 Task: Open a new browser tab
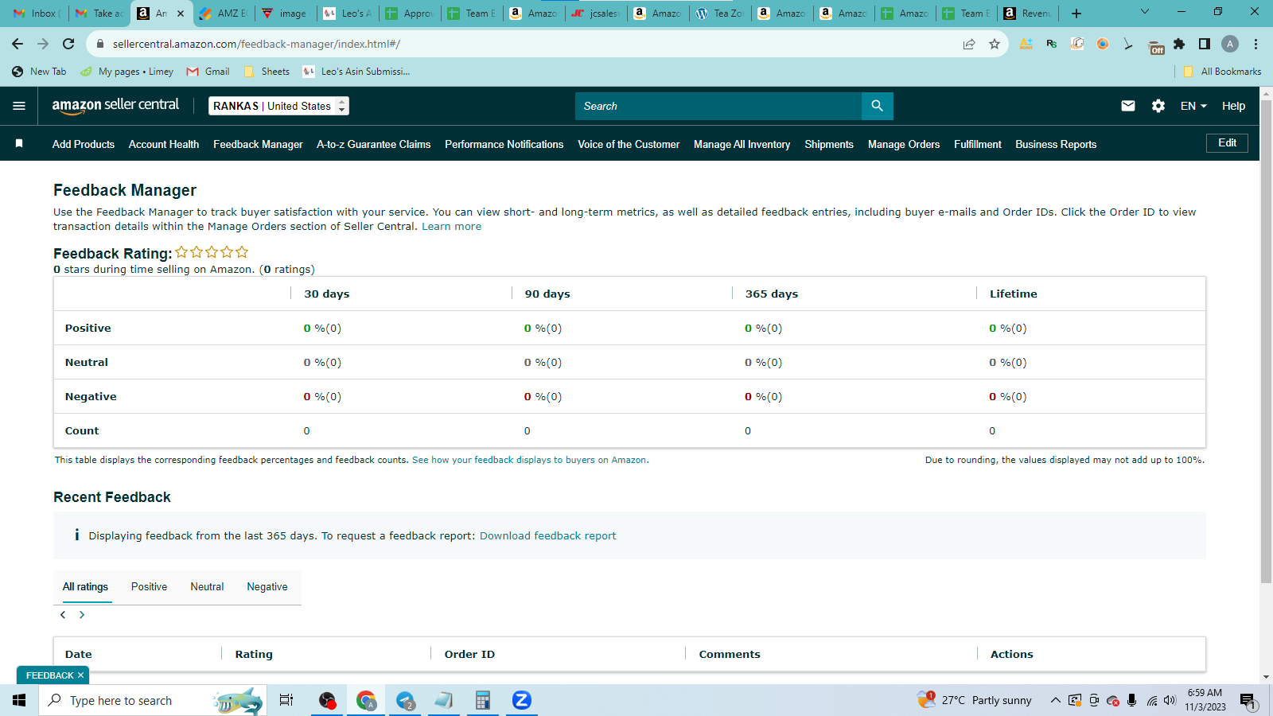coord(1076,14)
